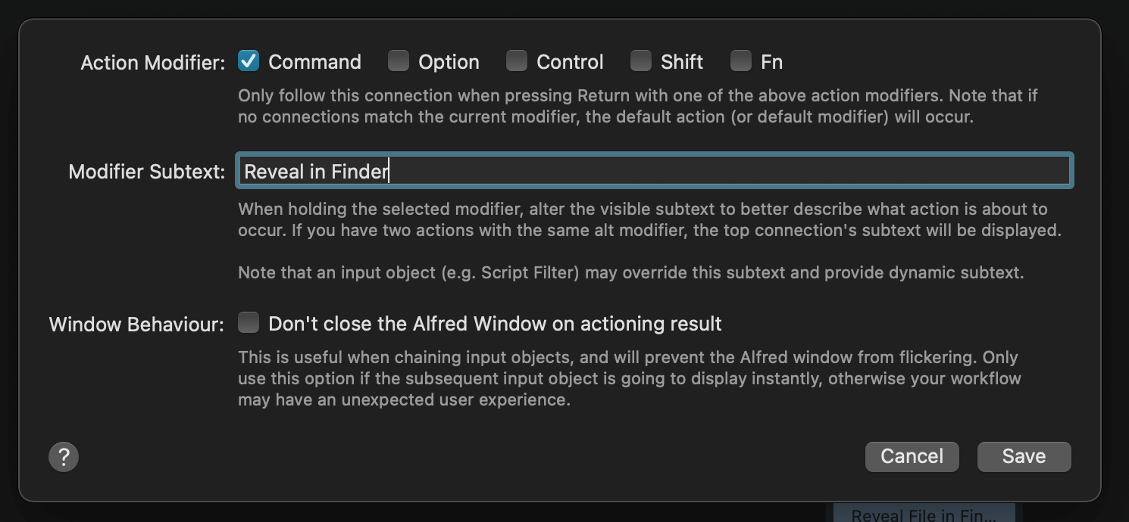Click the Reveal File in Finder object behind the dialog
Screen dimensions: 1129x522
click(923, 514)
